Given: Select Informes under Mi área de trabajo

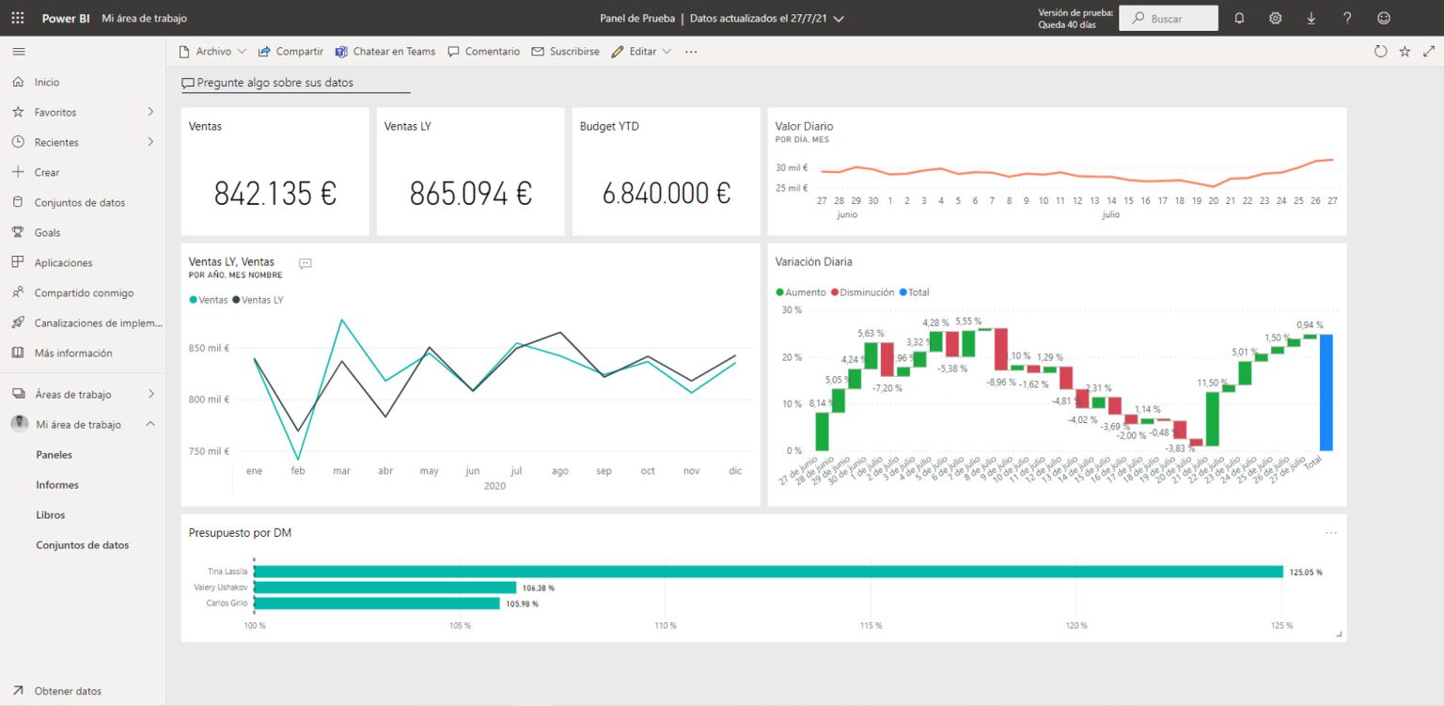Looking at the screenshot, I should (x=57, y=484).
